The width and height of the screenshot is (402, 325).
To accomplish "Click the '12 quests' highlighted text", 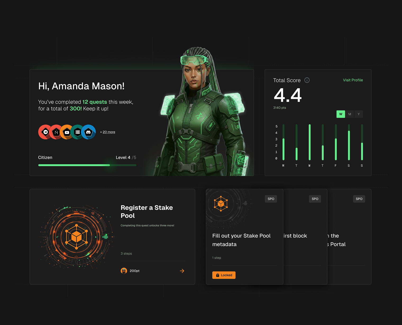I will [95, 102].
